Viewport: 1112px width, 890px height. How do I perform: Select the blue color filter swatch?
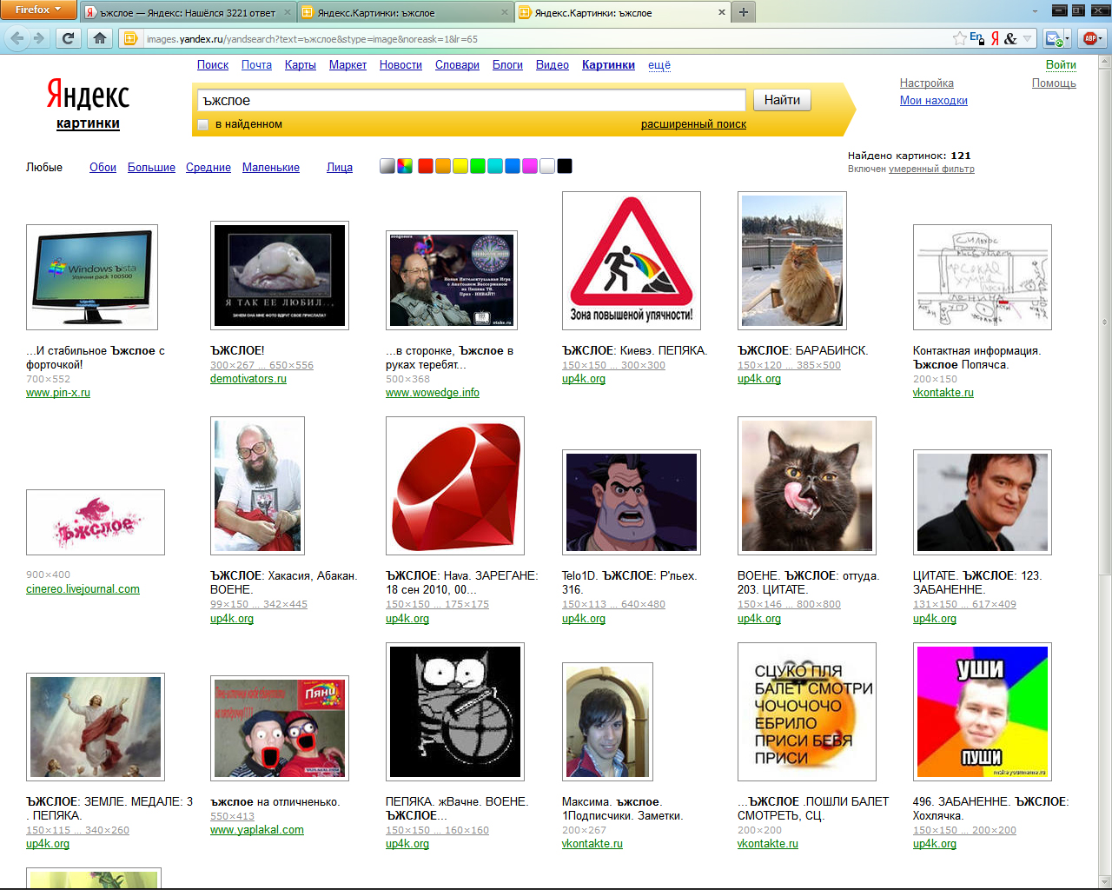coord(513,166)
